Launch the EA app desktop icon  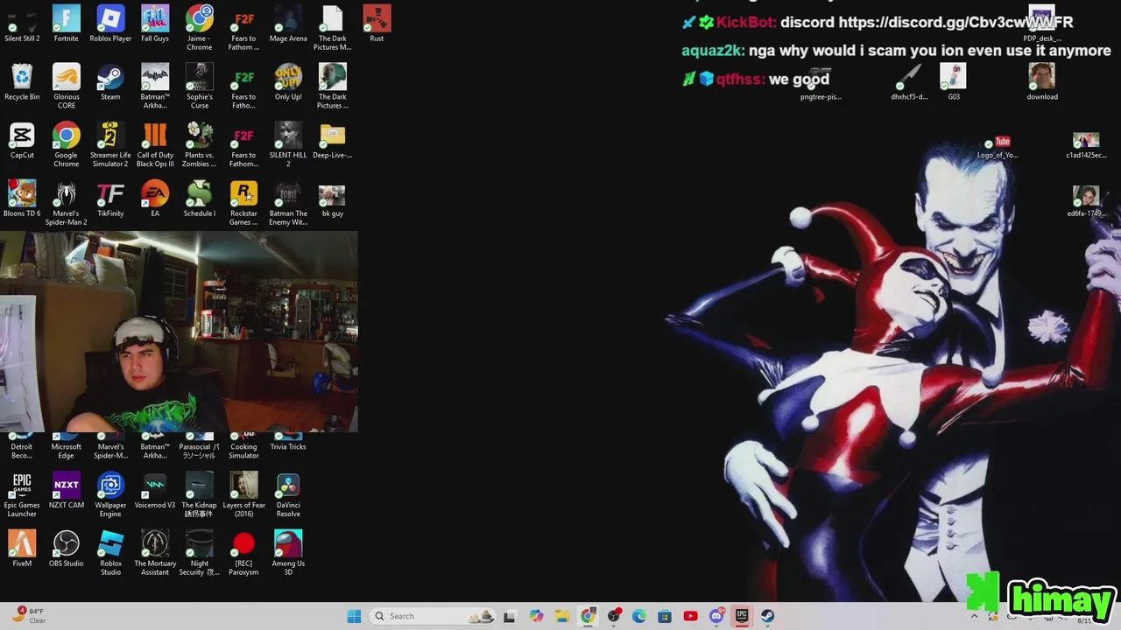155,199
